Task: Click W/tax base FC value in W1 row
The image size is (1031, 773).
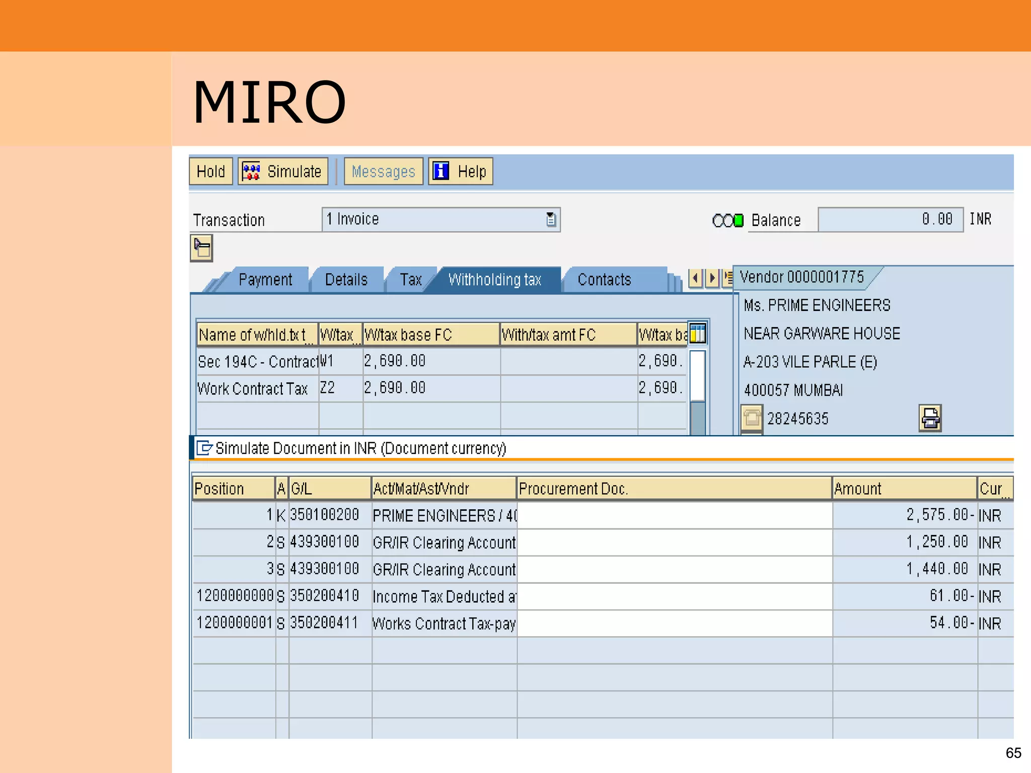Action: click(432, 361)
